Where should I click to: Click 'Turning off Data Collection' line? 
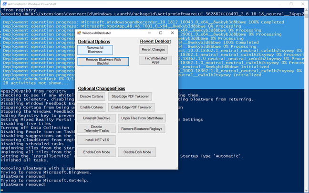35,128
